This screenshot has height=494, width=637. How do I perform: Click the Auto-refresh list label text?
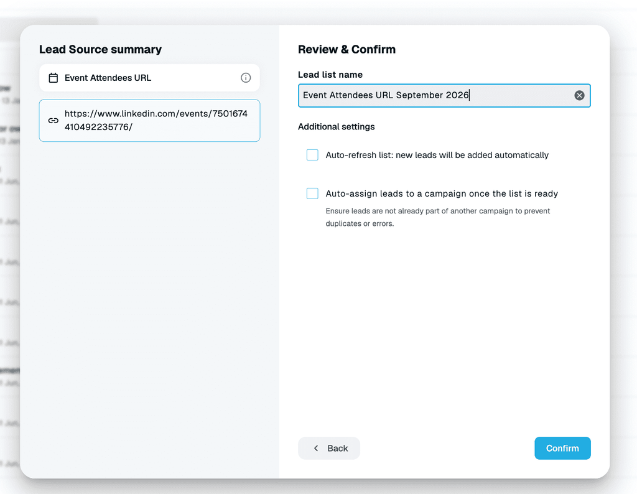[x=437, y=155]
